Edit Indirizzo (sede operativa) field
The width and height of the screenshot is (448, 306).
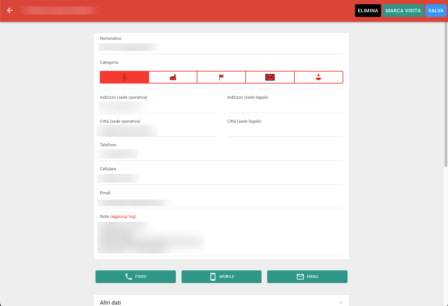click(158, 107)
